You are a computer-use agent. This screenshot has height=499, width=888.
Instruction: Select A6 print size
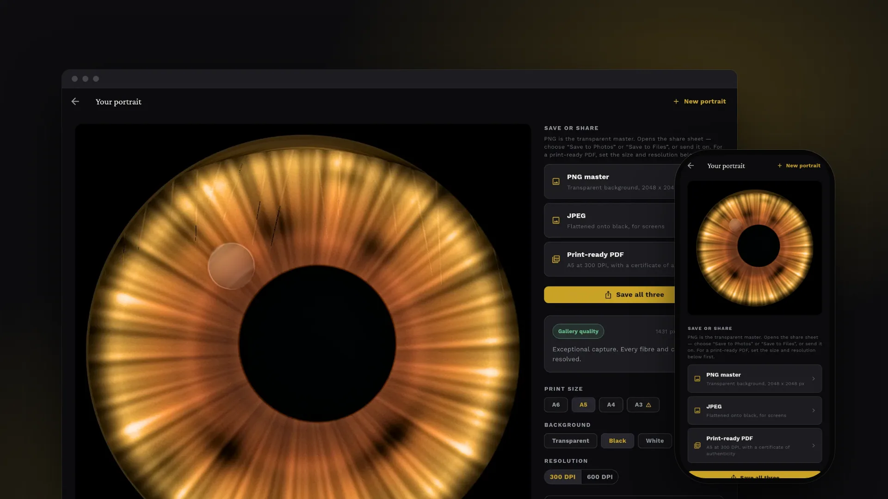click(556, 405)
